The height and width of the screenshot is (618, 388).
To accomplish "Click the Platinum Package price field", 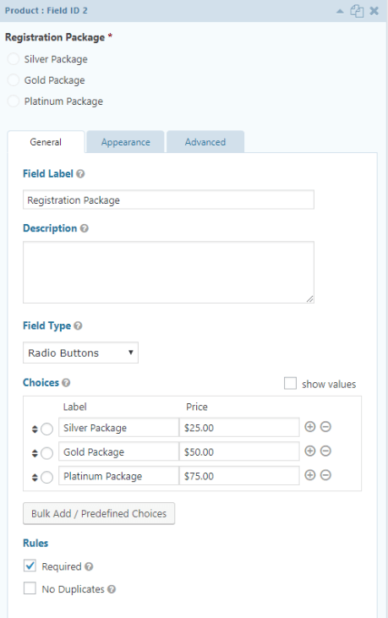I will click(x=239, y=476).
